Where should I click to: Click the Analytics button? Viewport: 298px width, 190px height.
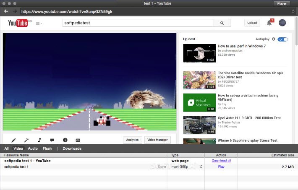(x=133, y=140)
